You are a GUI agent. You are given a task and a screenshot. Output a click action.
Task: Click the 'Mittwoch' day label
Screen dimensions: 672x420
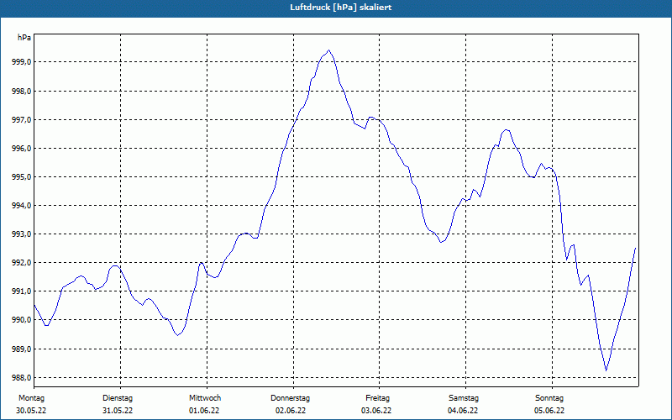(x=205, y=398)
